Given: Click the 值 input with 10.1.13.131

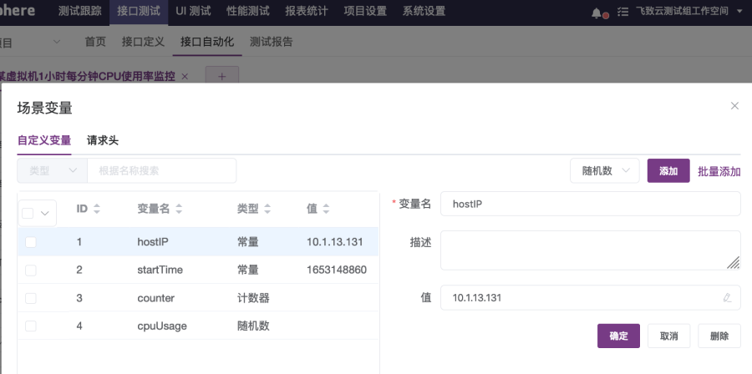Looking at the screenshot, I should [591, 297].
